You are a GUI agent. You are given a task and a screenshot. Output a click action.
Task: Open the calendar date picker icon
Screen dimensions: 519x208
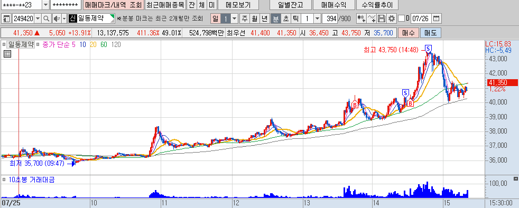pyautogui.click(x=437, y=18)
